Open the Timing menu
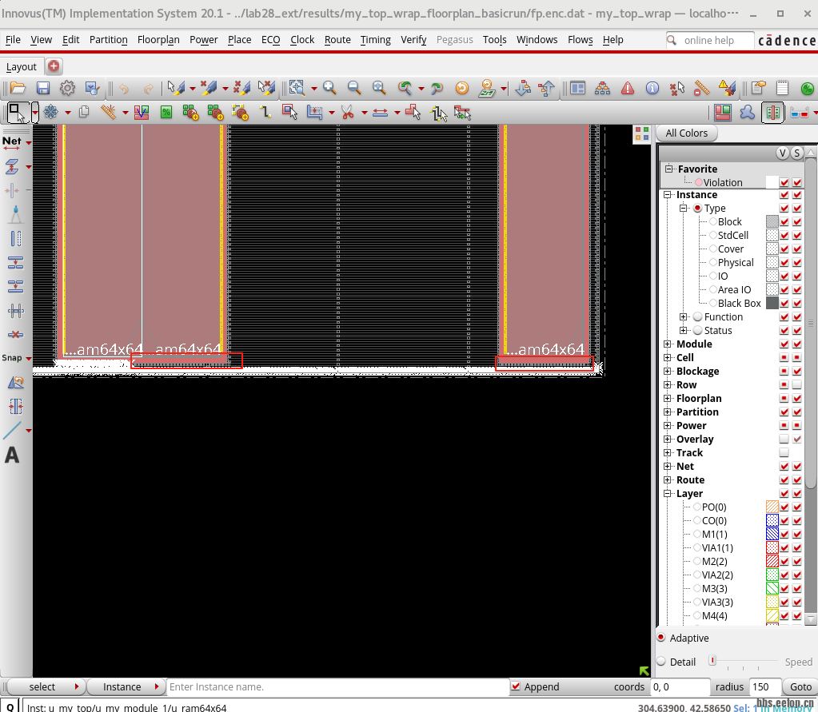Screen dimensions: 818x712 tap(375, 40)
